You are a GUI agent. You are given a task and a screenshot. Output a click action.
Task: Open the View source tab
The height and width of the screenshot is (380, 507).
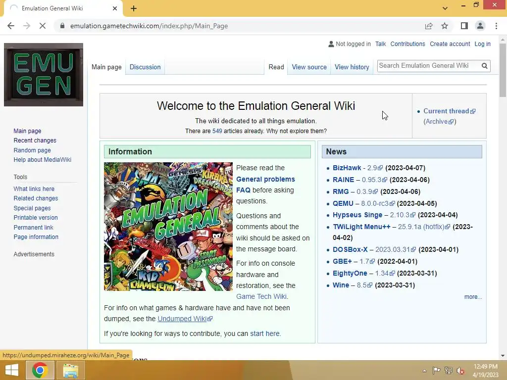(309, 67)
